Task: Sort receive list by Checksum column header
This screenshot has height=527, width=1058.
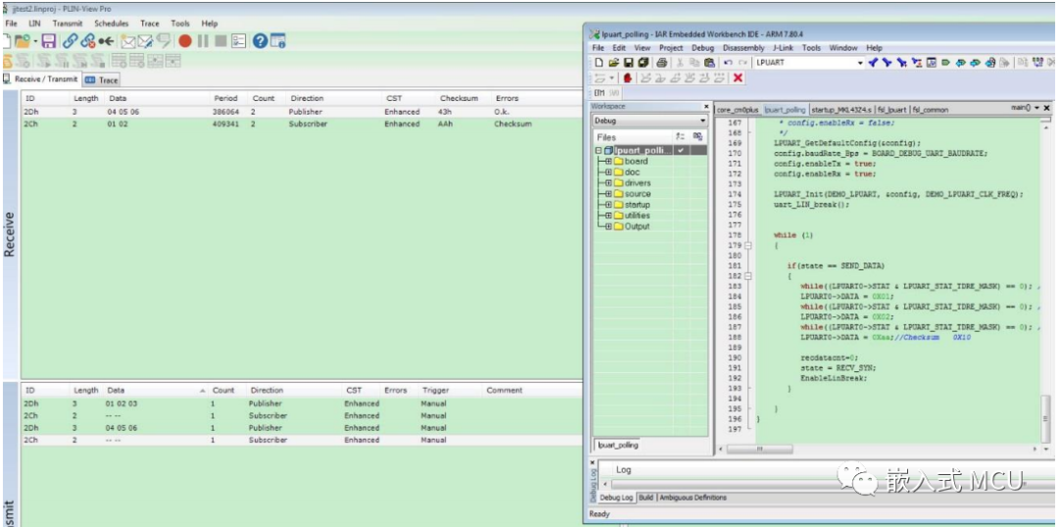Action: pyautogui.click(x=458, y=98)
